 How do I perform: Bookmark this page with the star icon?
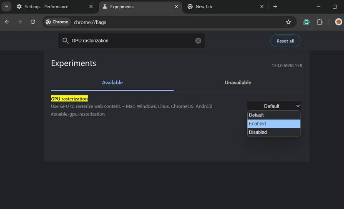pos(288,22)
